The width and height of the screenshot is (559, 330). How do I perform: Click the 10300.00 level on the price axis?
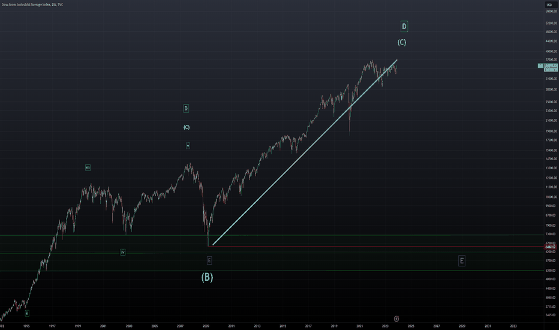tap(551, 197)
